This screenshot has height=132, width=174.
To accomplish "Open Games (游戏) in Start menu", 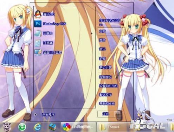I will (103, 58).
